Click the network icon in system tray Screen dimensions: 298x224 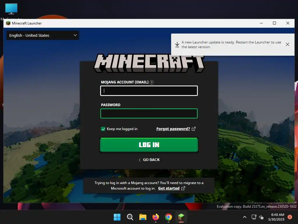(x=254, y=217)
